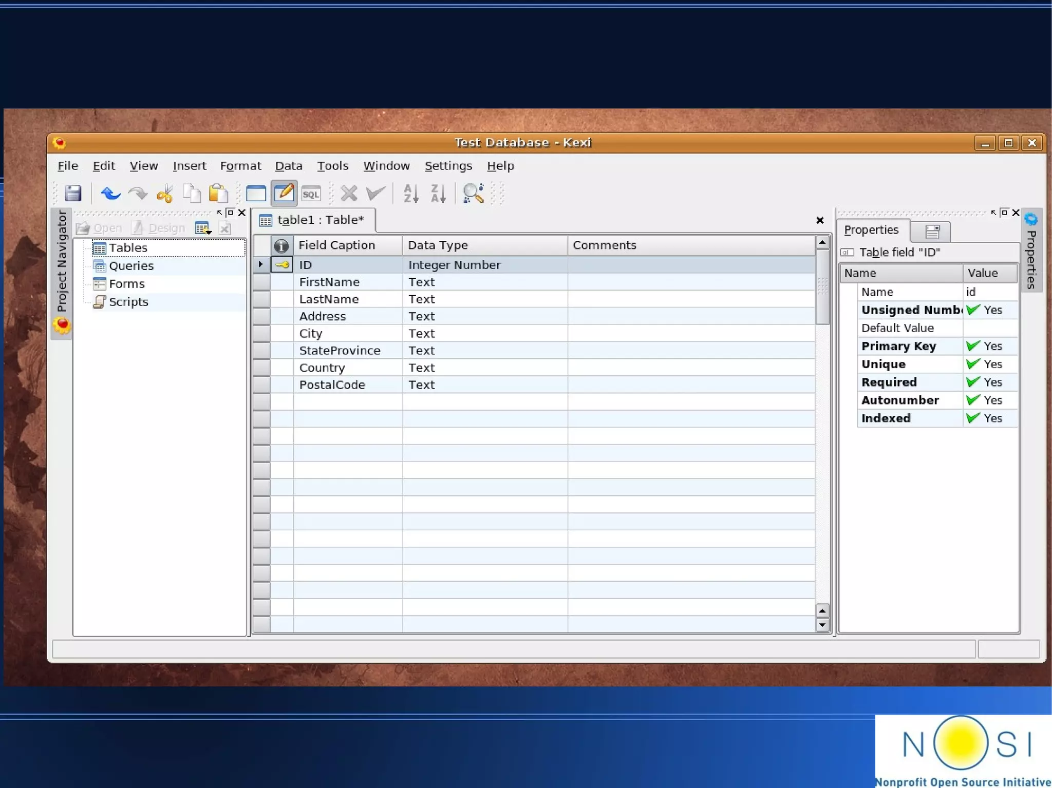
Task: Open the Data menu
Action: 289,166
